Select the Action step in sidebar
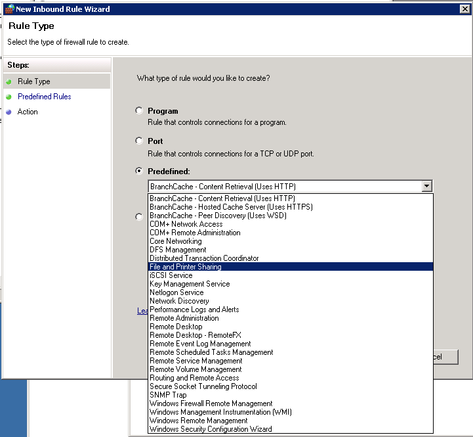Viewport: 473px width, 437px height. [x=28, y=112]
